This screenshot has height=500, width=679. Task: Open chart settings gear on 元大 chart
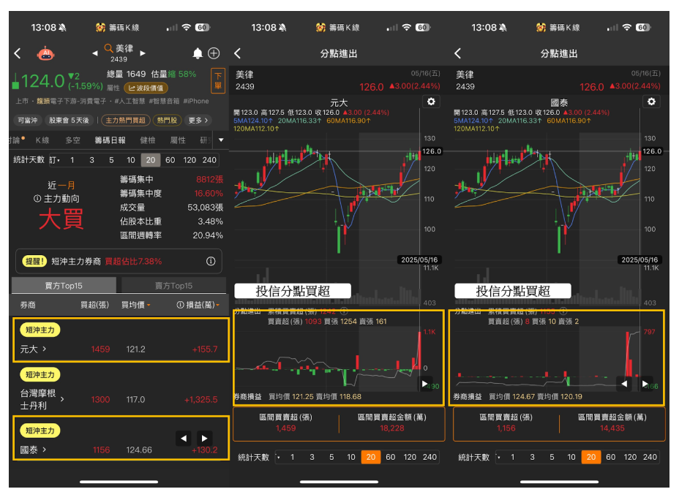(x=431, y=102)
